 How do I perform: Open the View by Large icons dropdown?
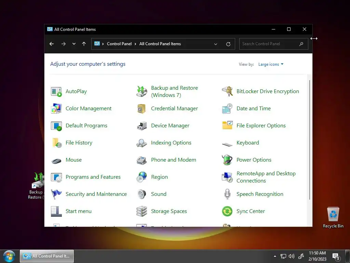pyautogui.click(x=271, y=64)
